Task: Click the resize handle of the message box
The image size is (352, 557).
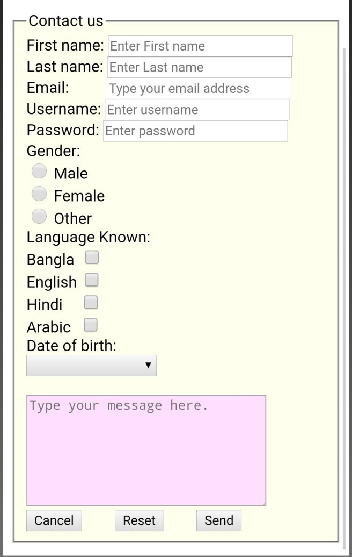Action: pos(263,503)
